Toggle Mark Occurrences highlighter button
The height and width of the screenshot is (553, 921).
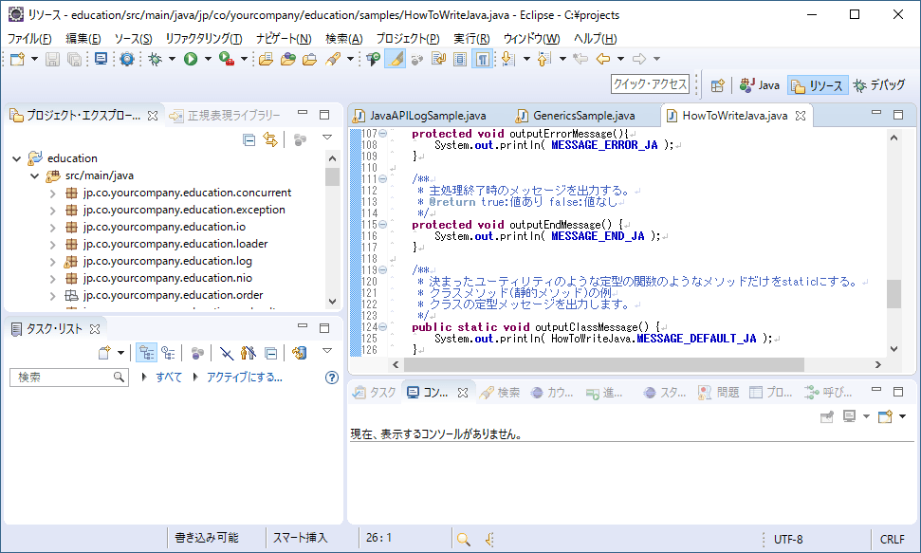coord(396,59)
